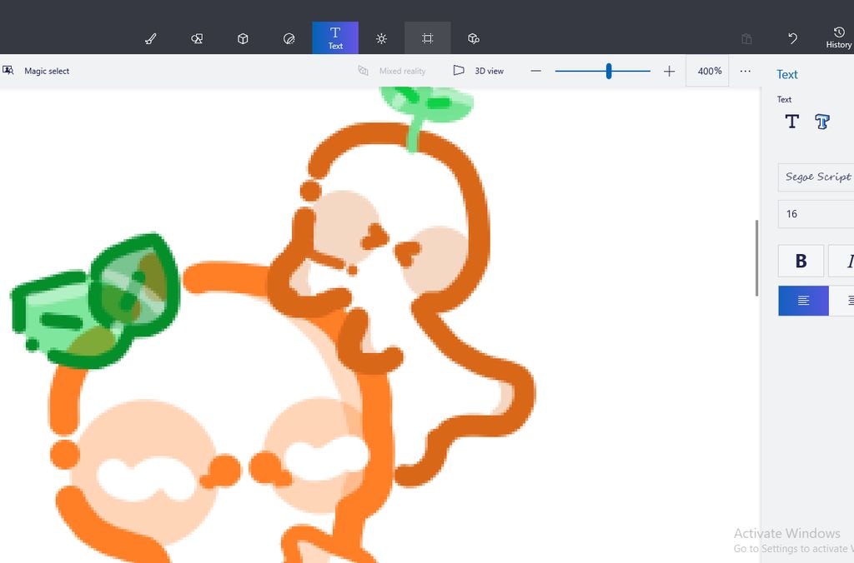
Task: Open the Segoe Script font dropdown
Action: coord(816,177)
